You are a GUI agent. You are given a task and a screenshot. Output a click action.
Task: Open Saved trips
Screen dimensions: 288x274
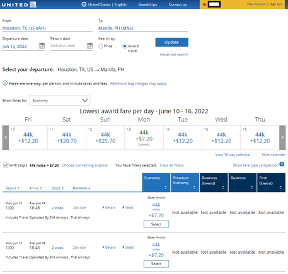pyautogui.click(x=147, y=4)
